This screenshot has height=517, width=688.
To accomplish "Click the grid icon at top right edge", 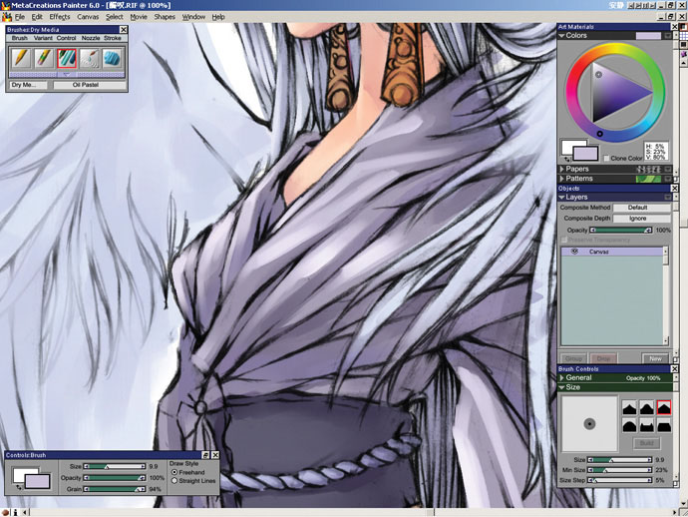I will pyautogui.click(x=683, y=36).
